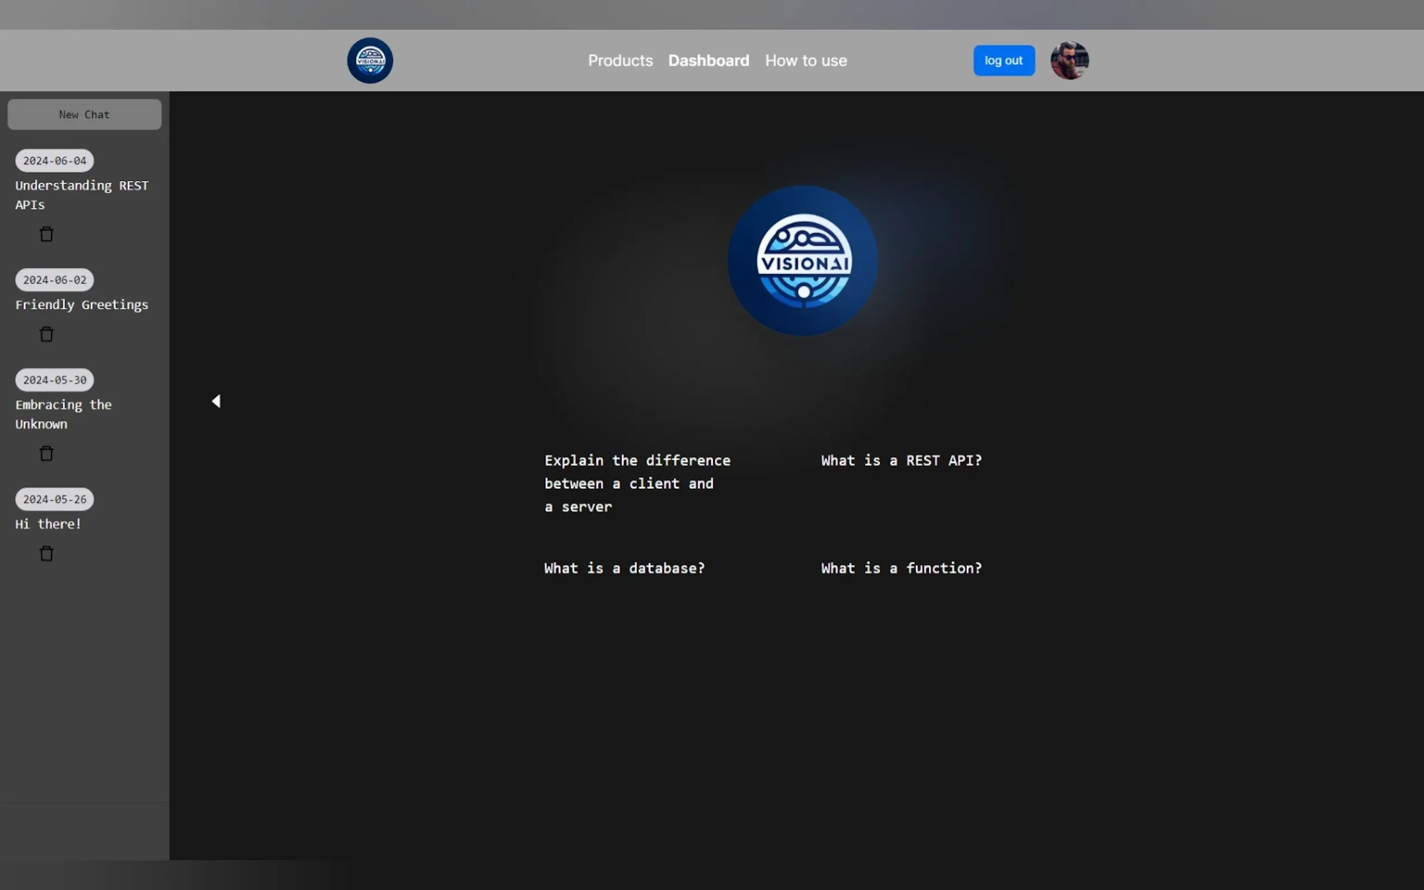Open the Understanding REST APIs conversation
The height and width of the screenshot is (890, 1424).
81,195
